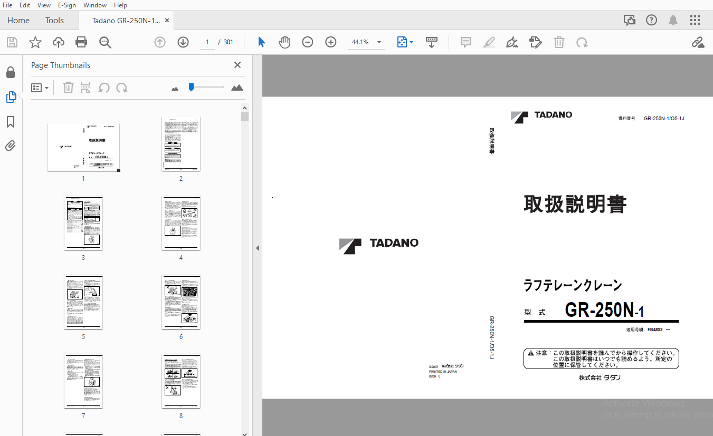Click the toolbar Delete trash icon

pyautogui.click(x=559, y=42)
